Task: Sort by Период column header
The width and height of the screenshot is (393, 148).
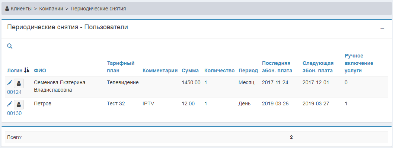Action: pos(248,70)
